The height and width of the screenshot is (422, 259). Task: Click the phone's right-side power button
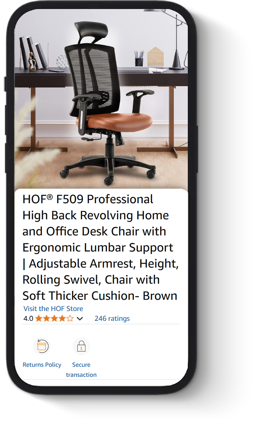point(197,149)
